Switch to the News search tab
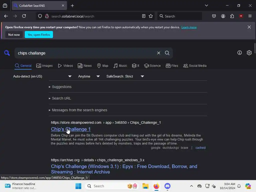256x192 pixels. click(85, 66)
